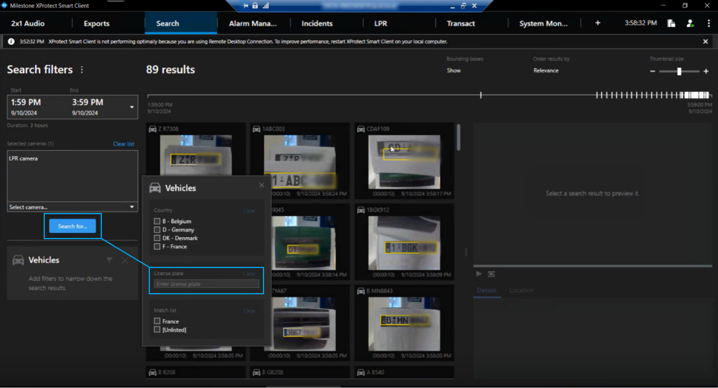Clear the Country filter selection
This screenshot has height=388, width=718.
tap(249, 211)
